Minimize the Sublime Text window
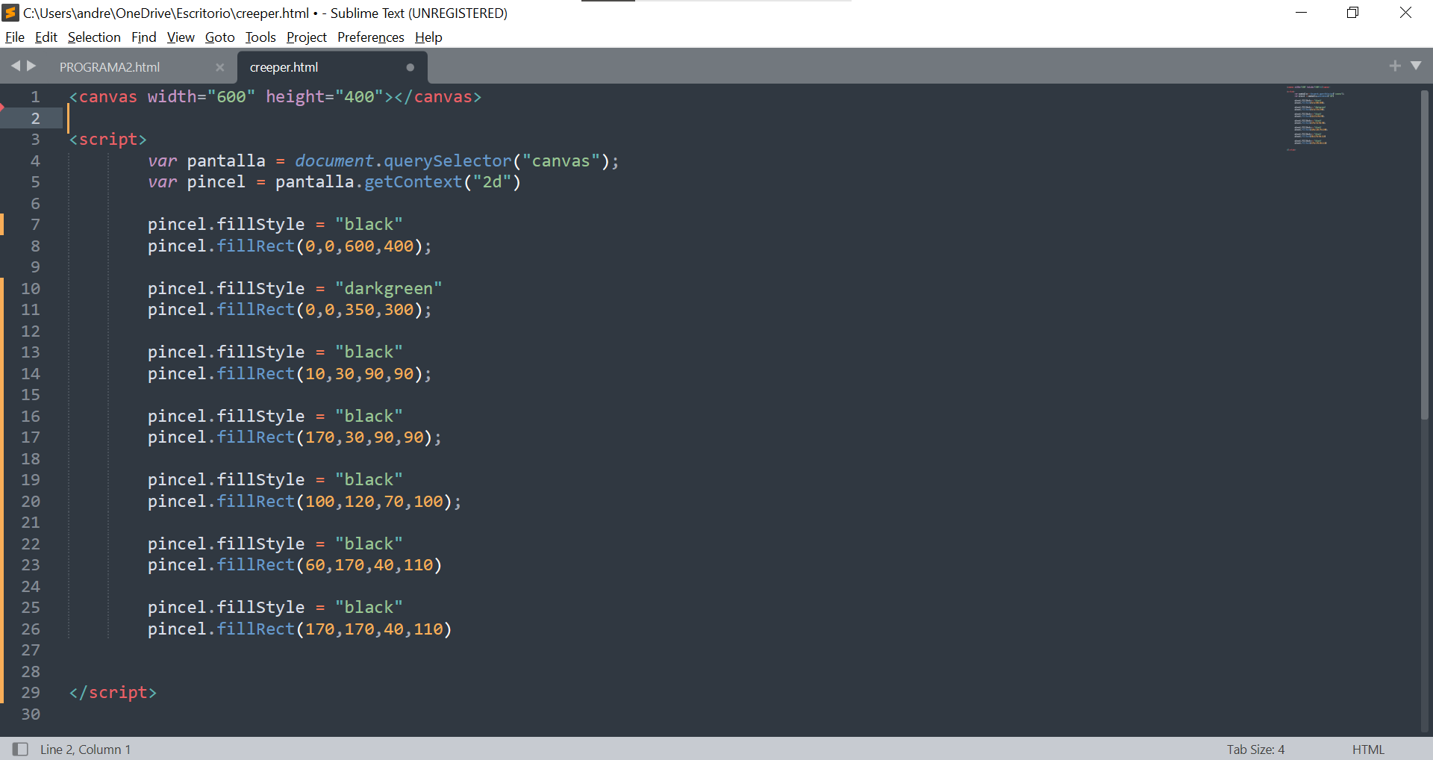Viewport: 1433px width, 760px height. click(1301, 13)
